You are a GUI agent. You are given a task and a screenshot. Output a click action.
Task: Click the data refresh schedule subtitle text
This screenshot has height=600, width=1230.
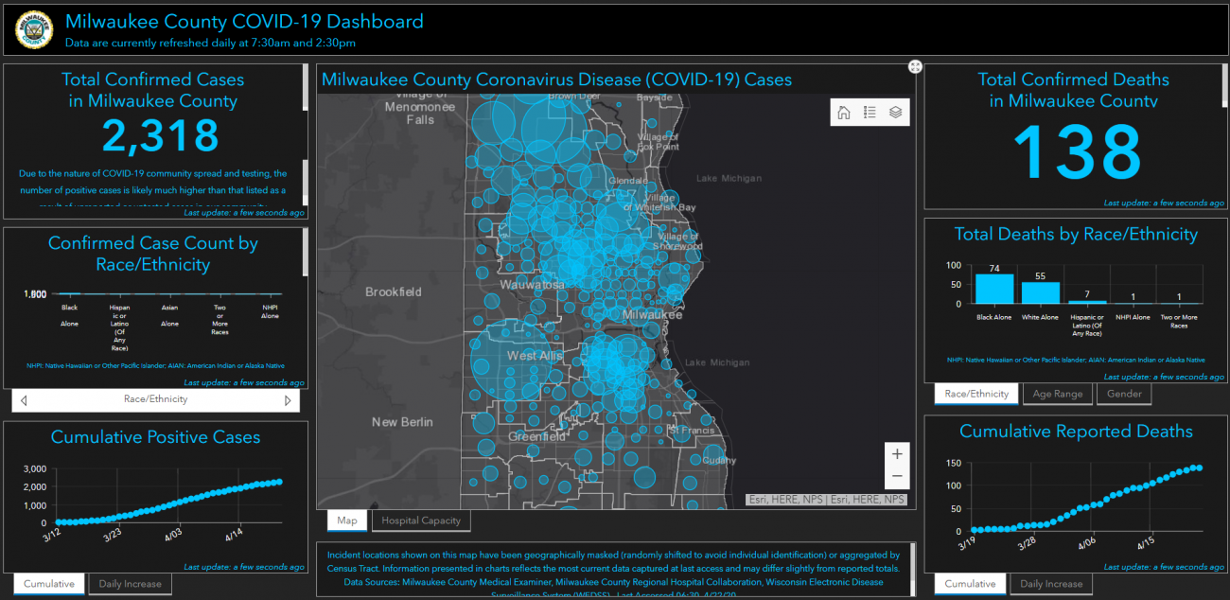(210, 43)
